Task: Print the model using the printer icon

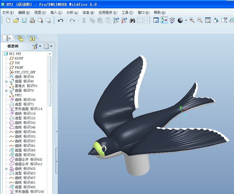Action: (32, 20)
